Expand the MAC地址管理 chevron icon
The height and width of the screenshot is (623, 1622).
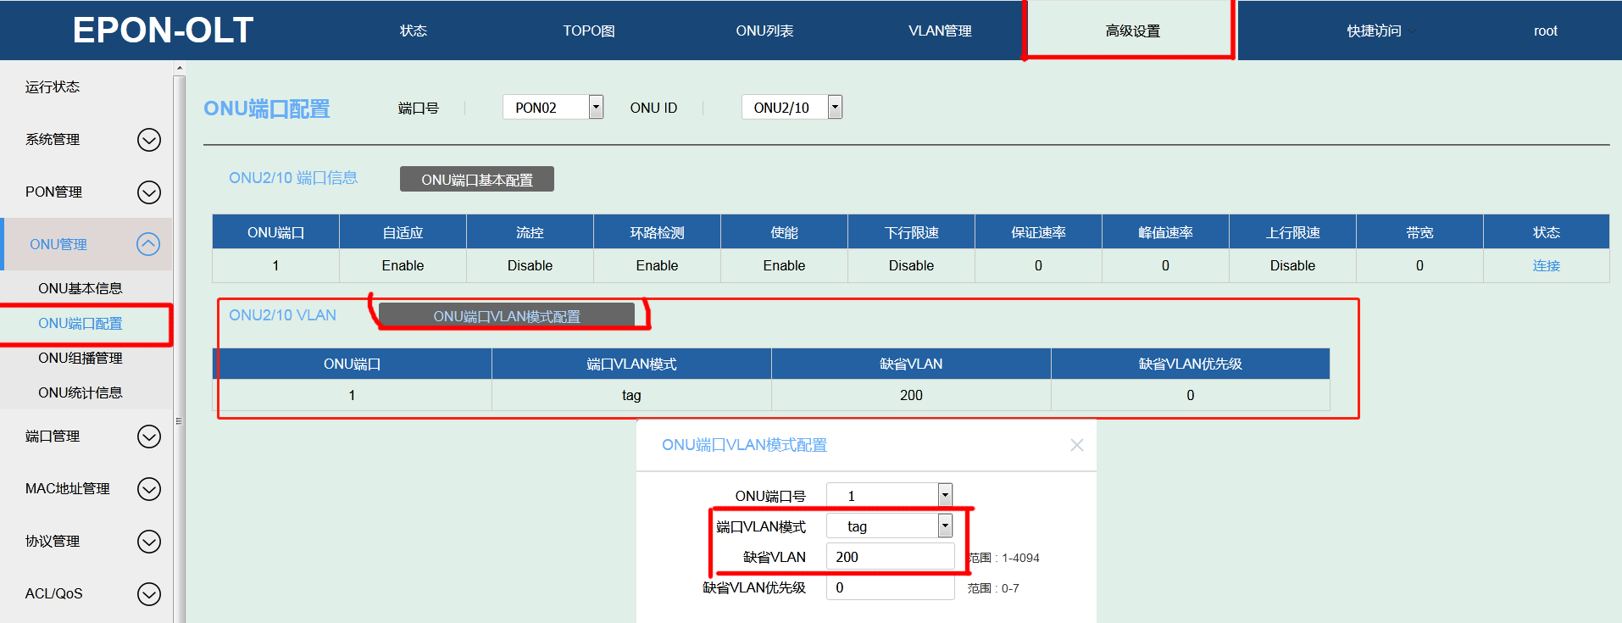click(x=148, y=489)
